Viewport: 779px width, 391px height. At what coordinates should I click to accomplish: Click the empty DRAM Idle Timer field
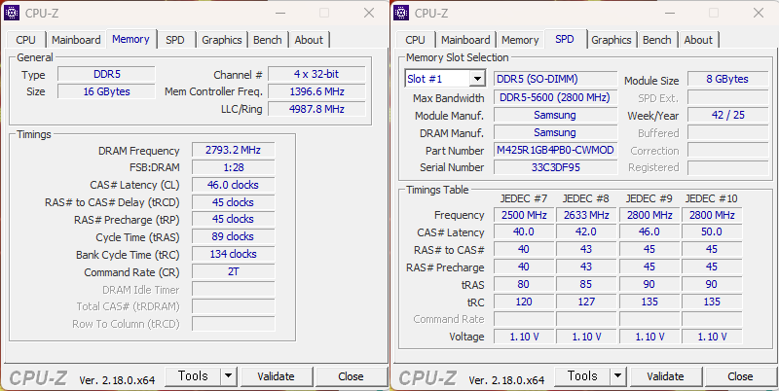point(233,289)
